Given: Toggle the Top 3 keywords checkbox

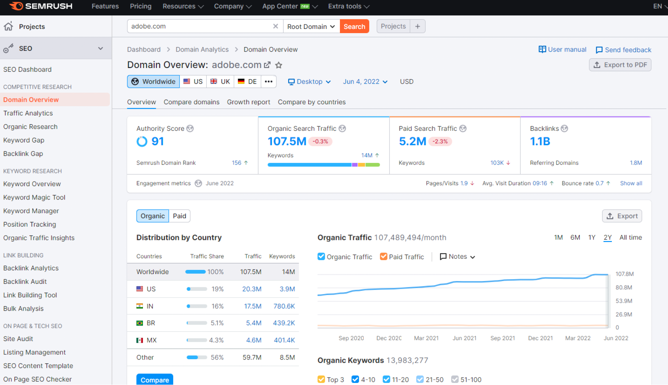Looking at the screenshot, I should pyautogui.click(x=321, y=379).
